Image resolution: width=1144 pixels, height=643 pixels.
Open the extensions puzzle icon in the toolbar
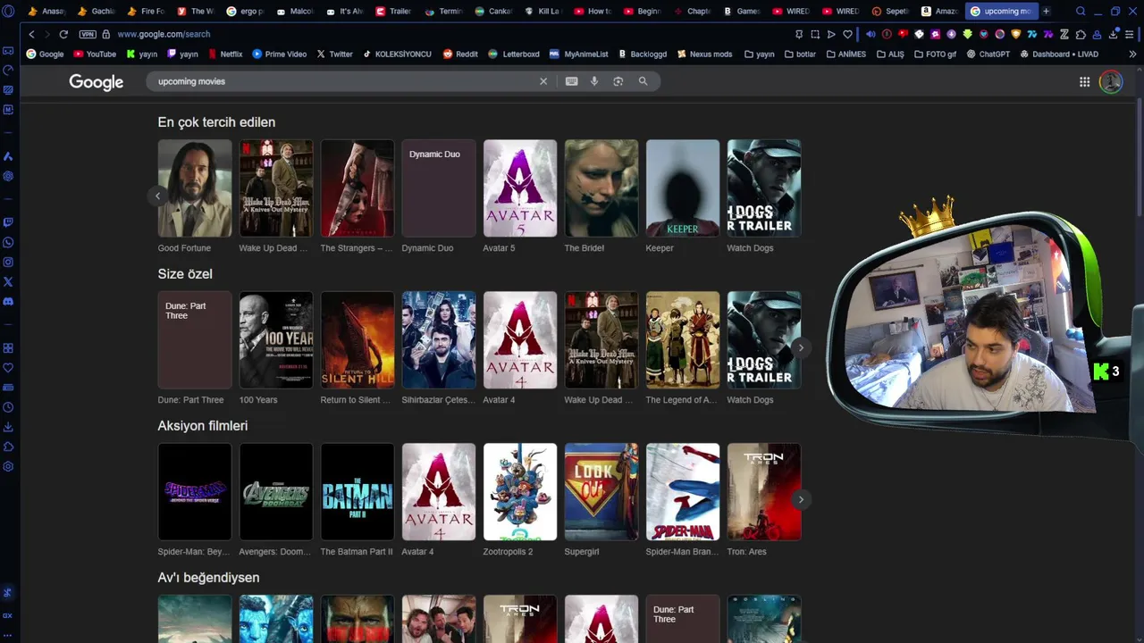tap(1081, 34)
